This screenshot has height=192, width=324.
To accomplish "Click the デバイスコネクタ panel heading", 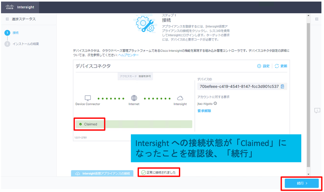I will point(93,66).
